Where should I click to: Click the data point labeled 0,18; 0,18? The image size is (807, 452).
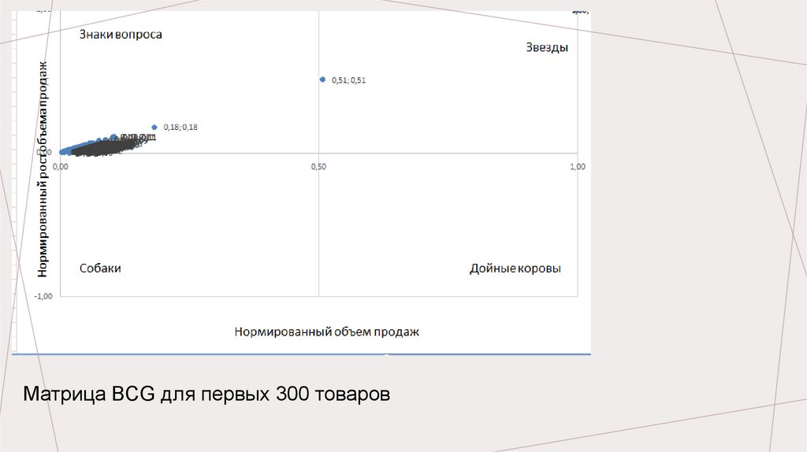click(154, 127)
